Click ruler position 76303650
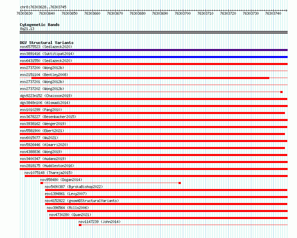The image size is (297, 238). (69, 13)
